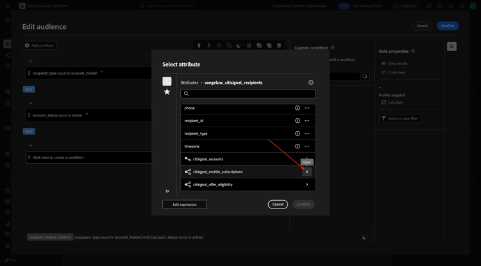Cancel the Select attribute dialog

coord(278,205)
